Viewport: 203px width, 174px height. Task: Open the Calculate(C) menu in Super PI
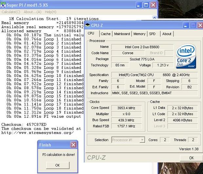[11, 12]
